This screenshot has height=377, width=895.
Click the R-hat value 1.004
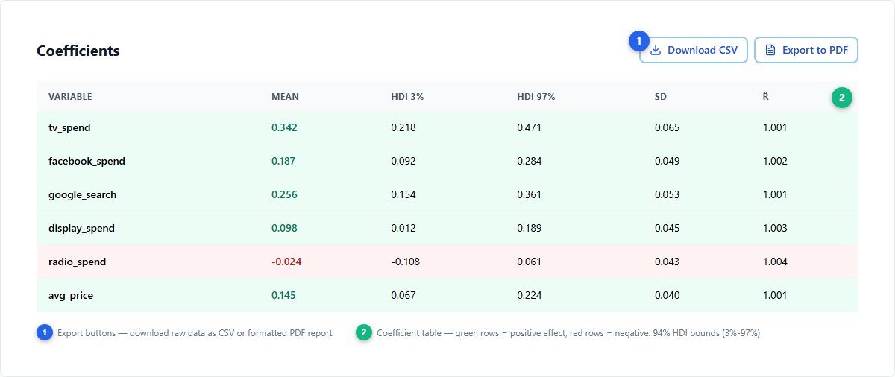(x=775, y=262)
